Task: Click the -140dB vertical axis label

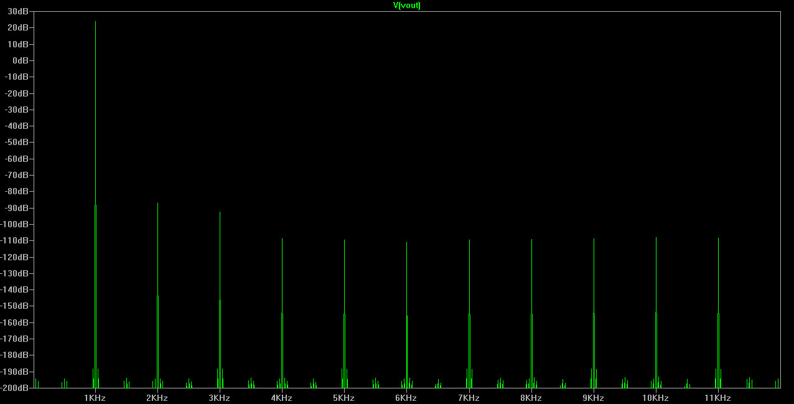Action: click(x=15, y=289)
